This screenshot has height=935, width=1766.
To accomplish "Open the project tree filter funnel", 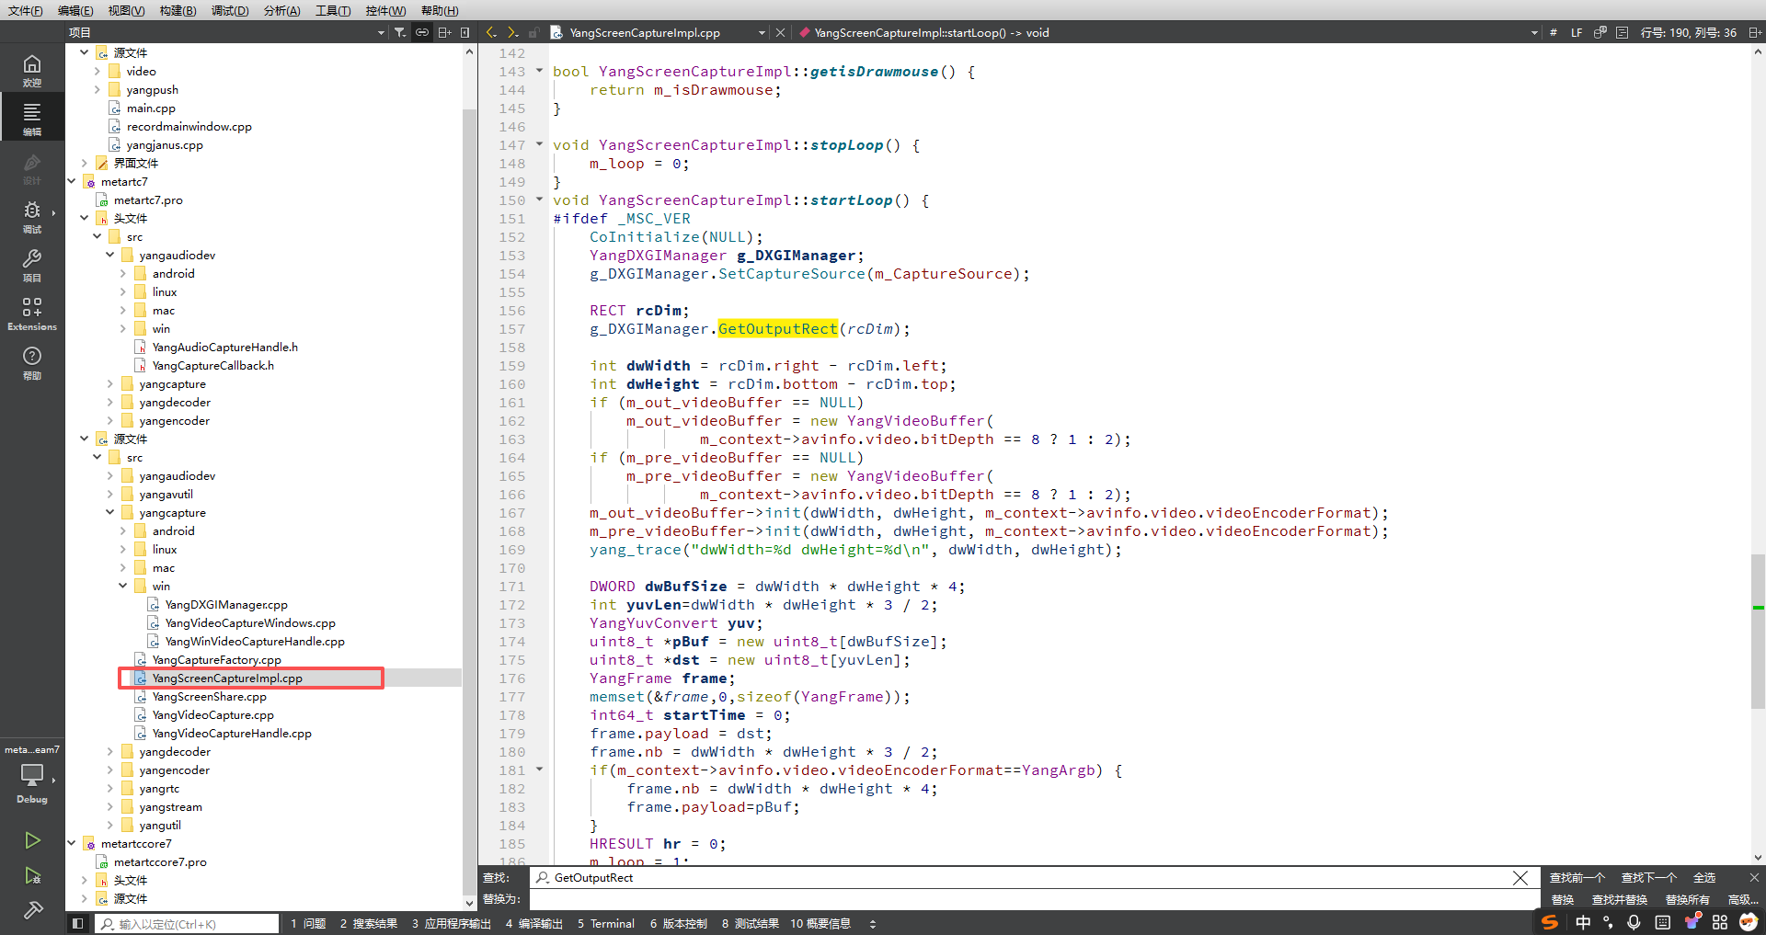I will [400, 32].
